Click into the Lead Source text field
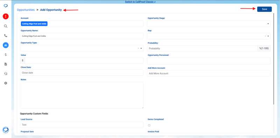 click(x=82, y=125)
